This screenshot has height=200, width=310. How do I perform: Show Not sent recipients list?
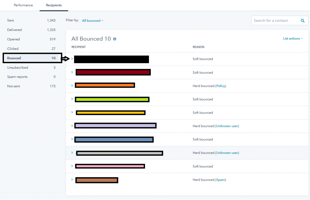tap(31, 86)
